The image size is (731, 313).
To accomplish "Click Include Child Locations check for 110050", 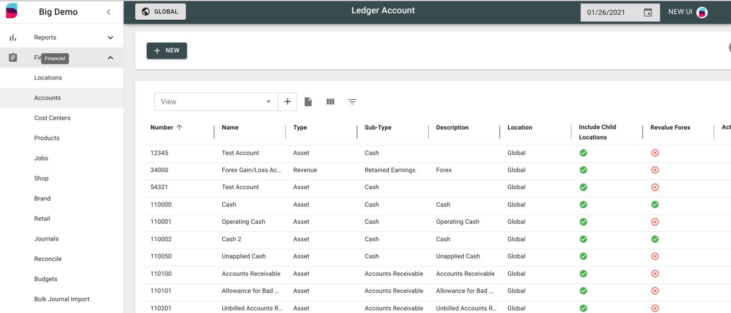I will coord(583,256).
